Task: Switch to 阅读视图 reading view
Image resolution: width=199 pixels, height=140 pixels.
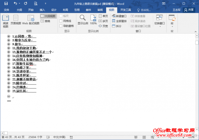Action: coord(6,21)
